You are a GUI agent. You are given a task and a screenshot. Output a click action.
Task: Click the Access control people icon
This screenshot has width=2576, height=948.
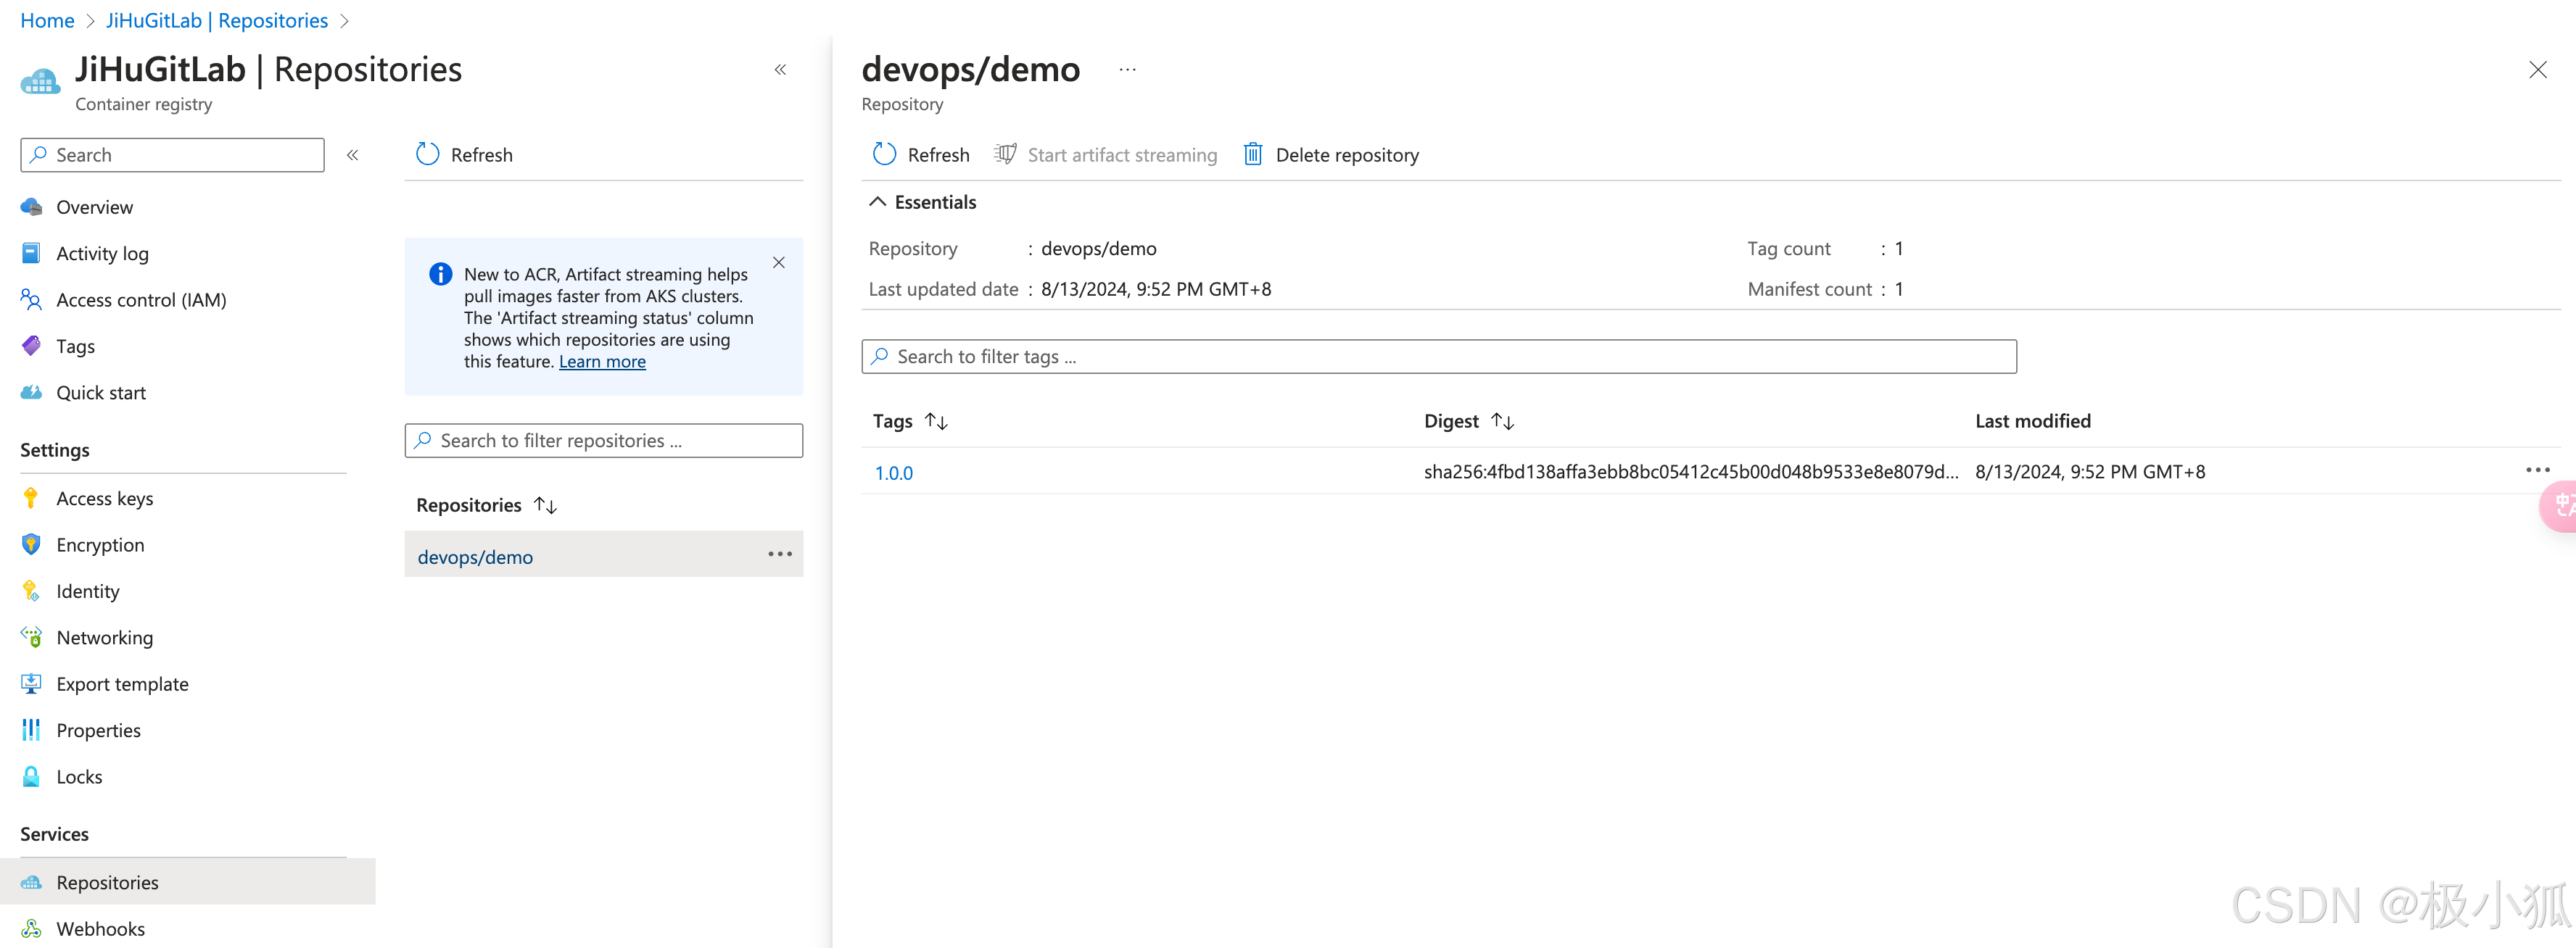coord(31,299)
